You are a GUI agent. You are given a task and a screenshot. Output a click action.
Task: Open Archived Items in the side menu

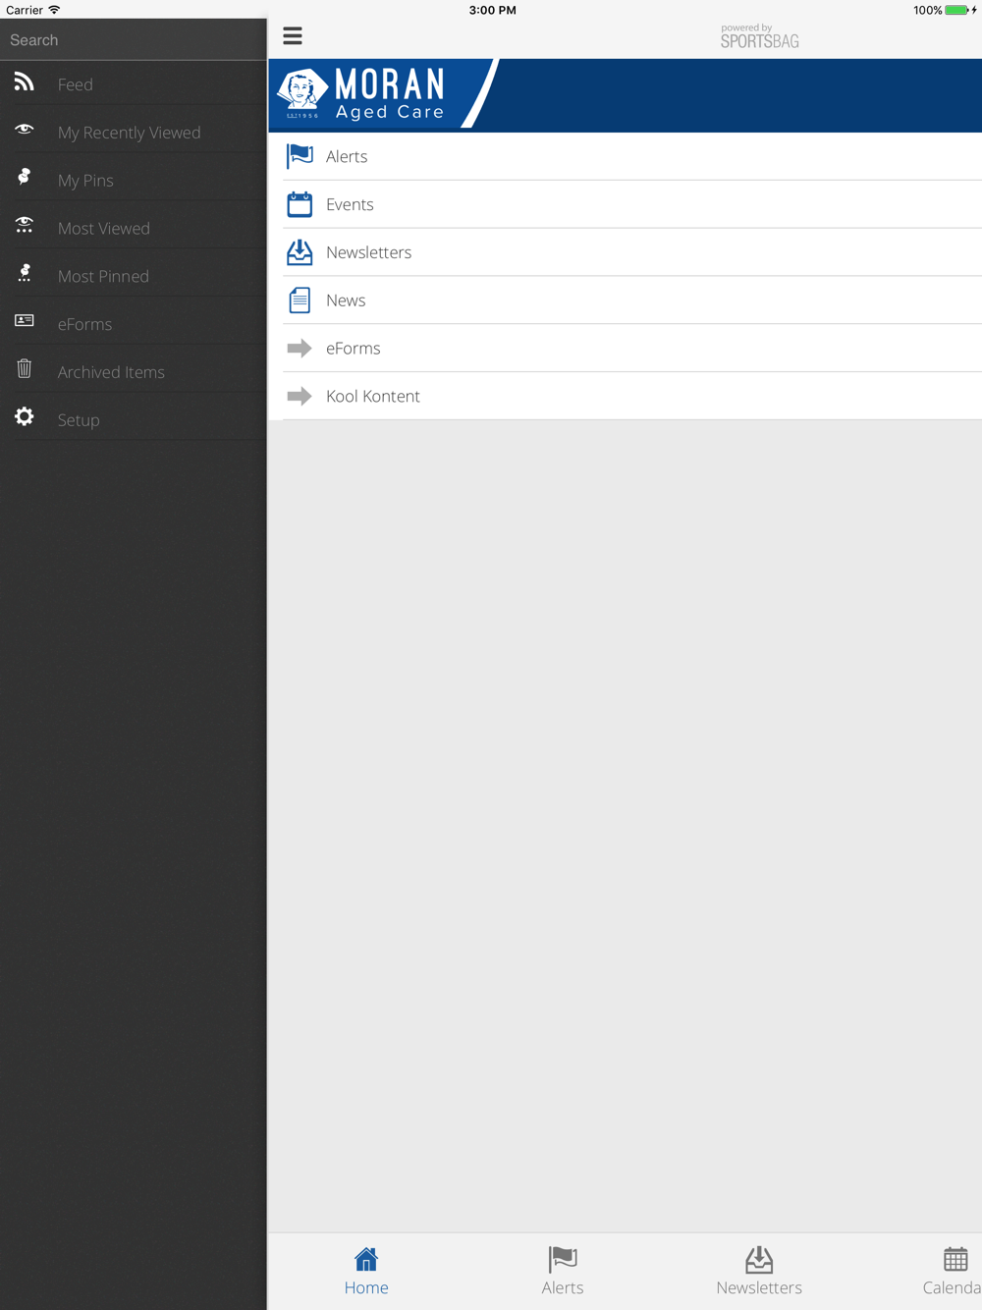(111, 372)
